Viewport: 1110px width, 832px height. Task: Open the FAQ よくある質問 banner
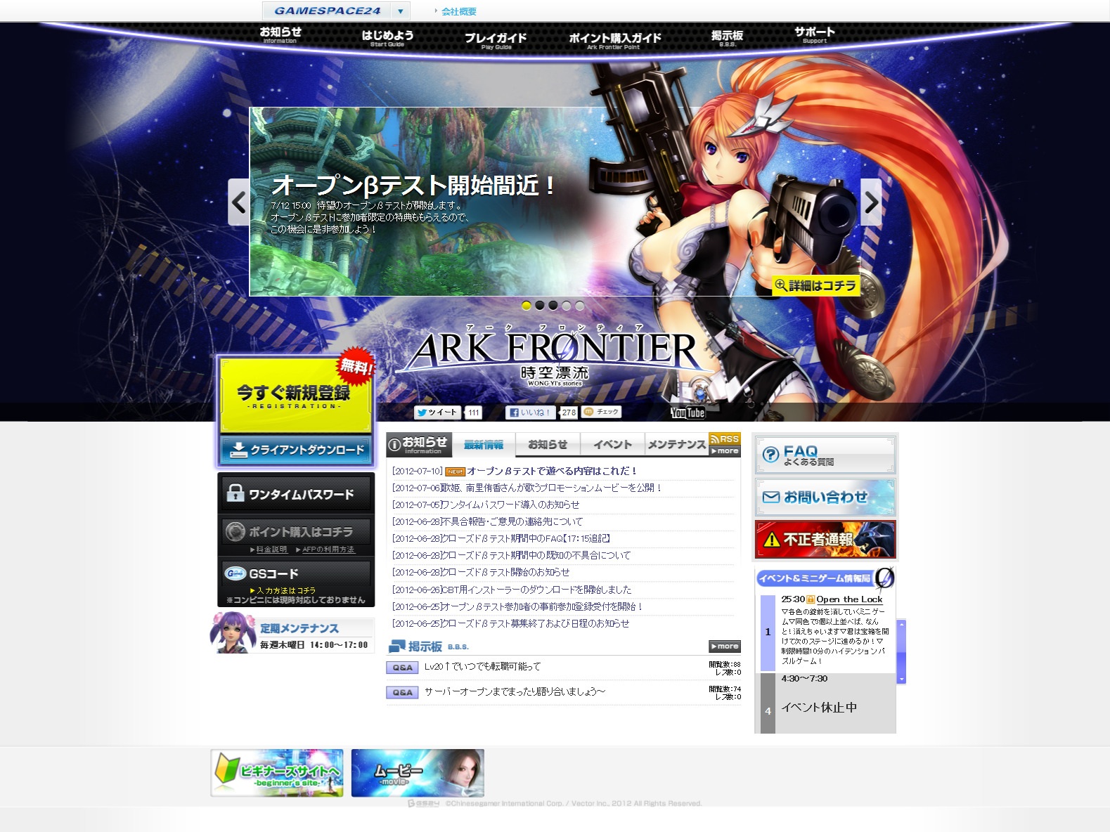pos(825,455)
